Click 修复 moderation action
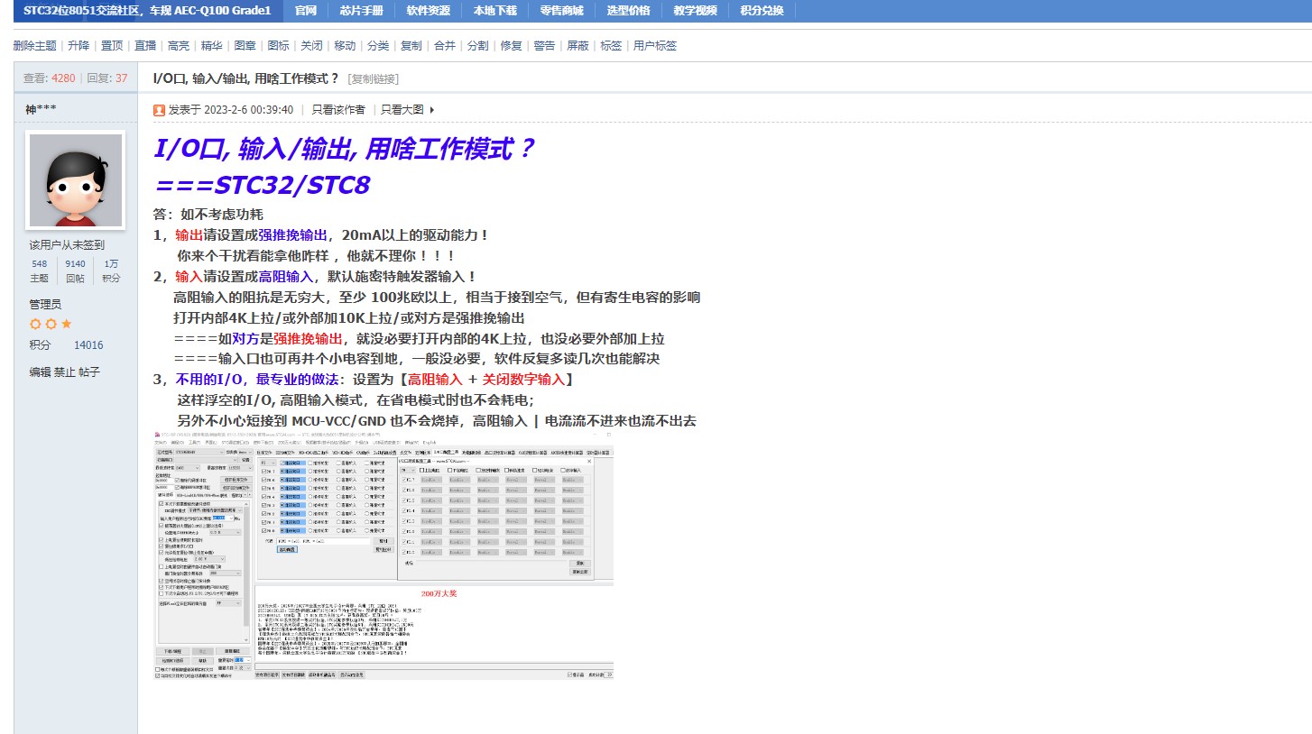Image resolution: width=1312 pixels, height=734 pixels. point(511,45)
